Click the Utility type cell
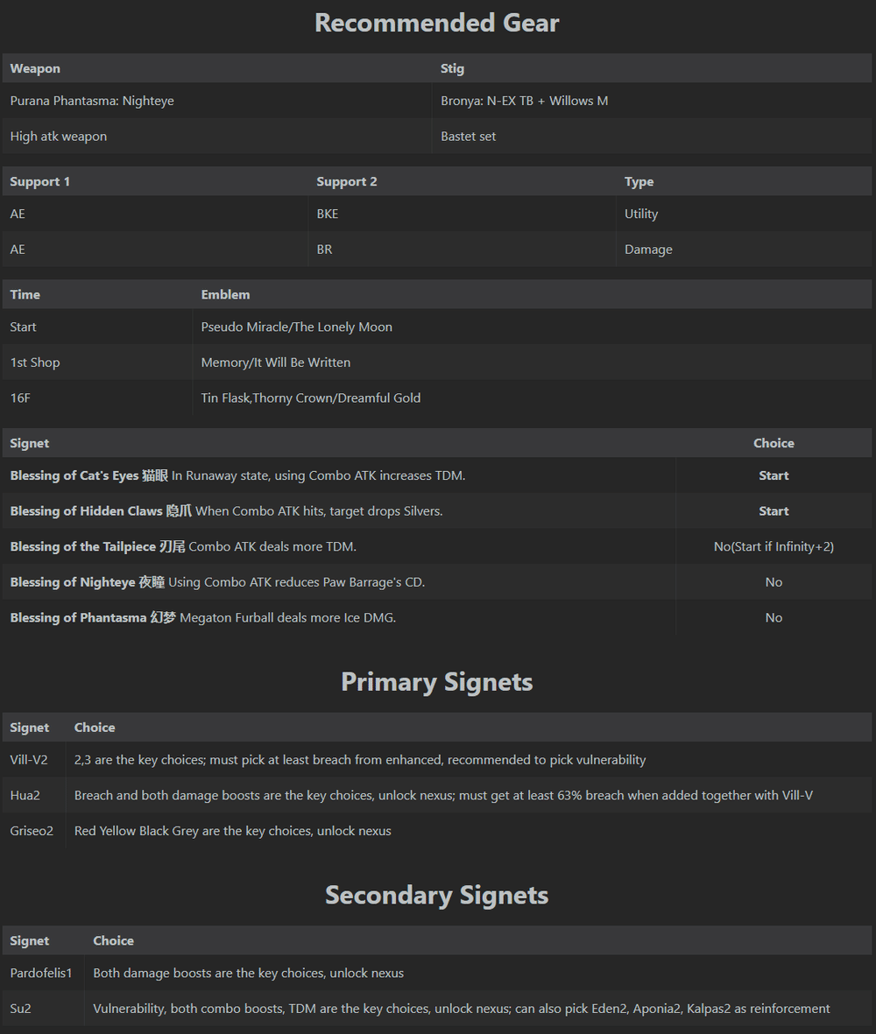 (641, 214)
